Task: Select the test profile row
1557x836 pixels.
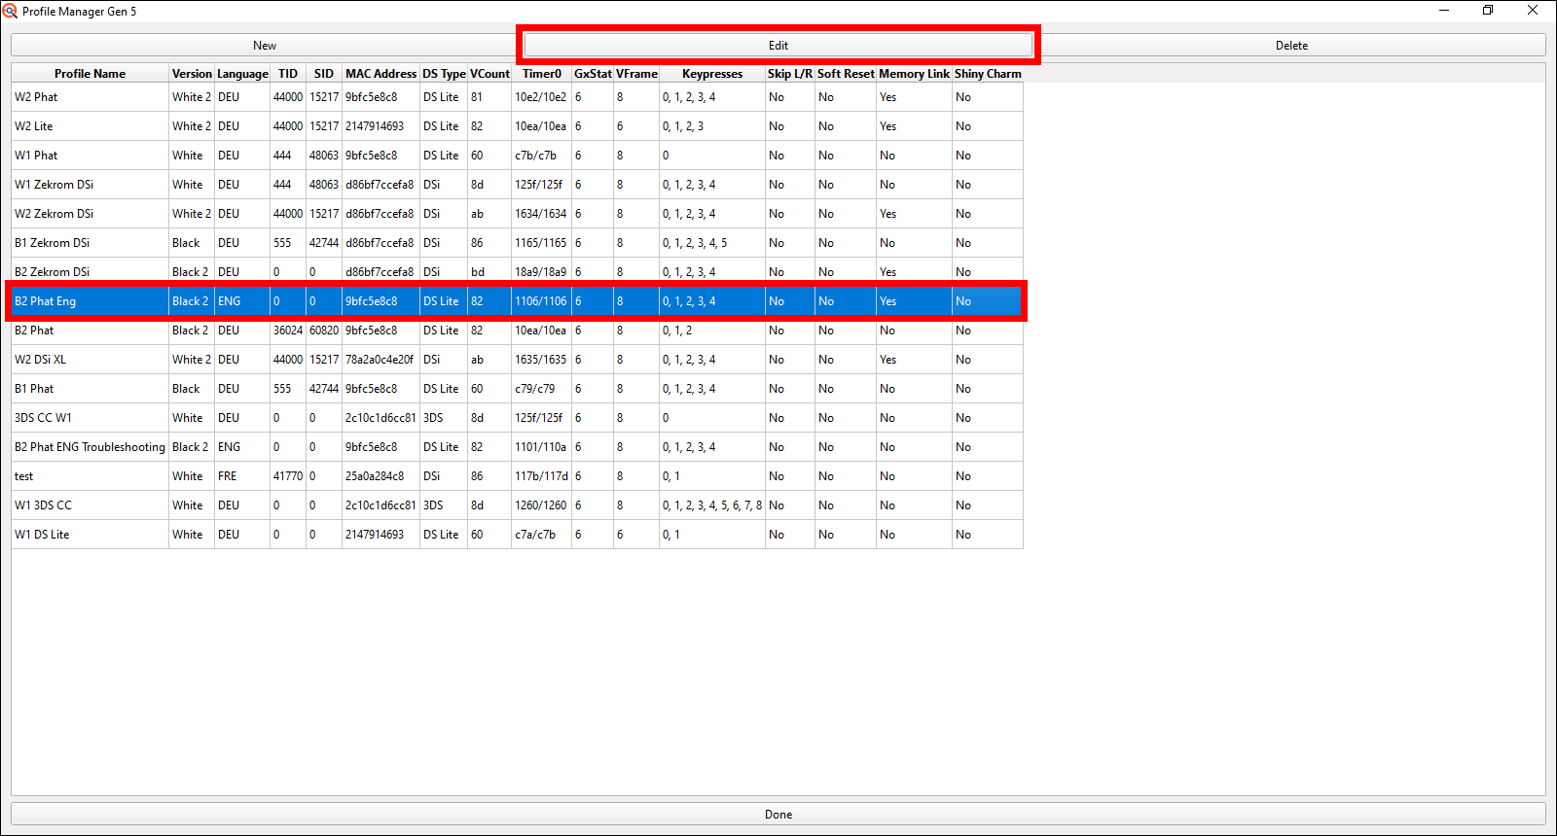Action: (24, 476)
